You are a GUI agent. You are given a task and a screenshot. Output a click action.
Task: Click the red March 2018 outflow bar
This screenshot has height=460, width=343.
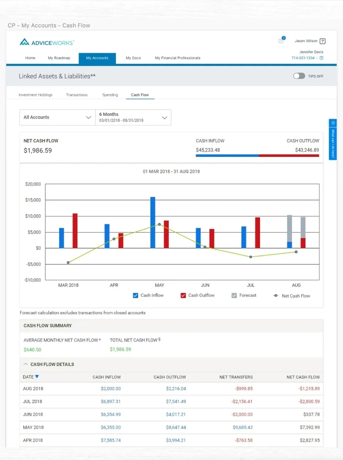point(75,231)
